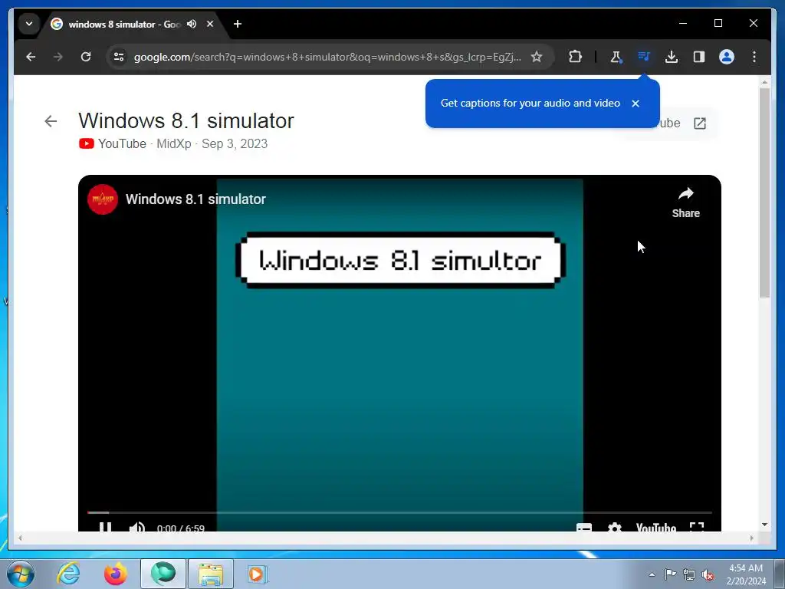Open the media controls icon in the toolbar
Viewport: 785px width, 589px height.
644,57
